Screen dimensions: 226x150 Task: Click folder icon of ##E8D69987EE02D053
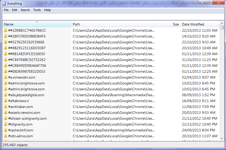click(x=5, y=71)
